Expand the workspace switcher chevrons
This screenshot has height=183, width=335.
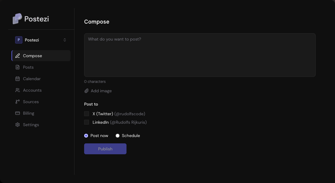(65, 40)
